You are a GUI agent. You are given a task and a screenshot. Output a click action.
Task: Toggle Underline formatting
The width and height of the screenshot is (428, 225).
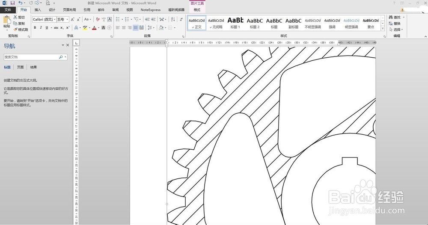(47, 27)
